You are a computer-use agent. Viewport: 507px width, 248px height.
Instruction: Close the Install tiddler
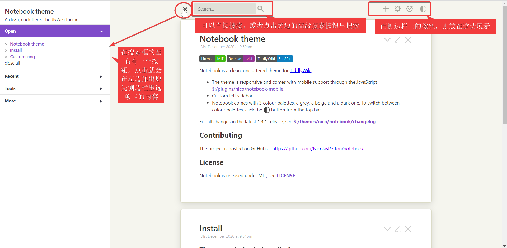pyautogui.click(x=408, y=229)
